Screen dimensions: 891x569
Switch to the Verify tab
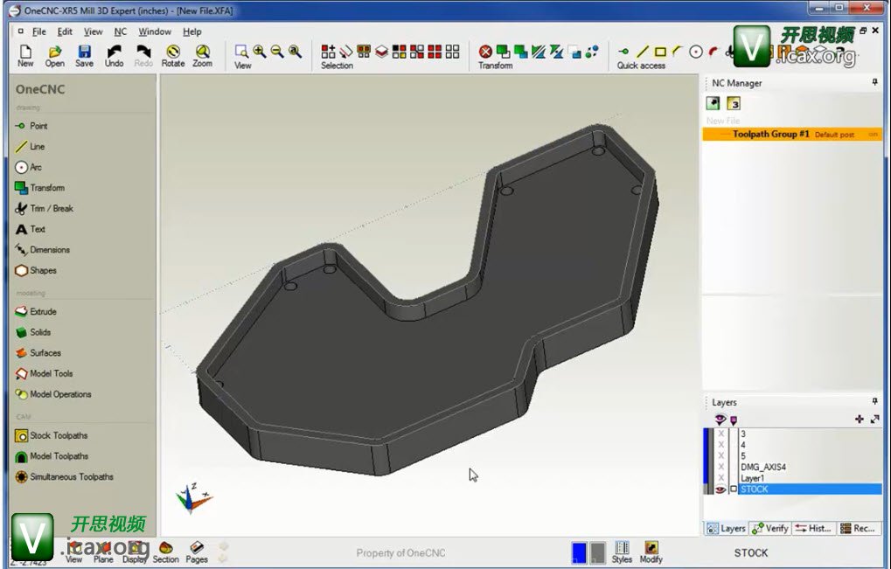coord(770,528)
